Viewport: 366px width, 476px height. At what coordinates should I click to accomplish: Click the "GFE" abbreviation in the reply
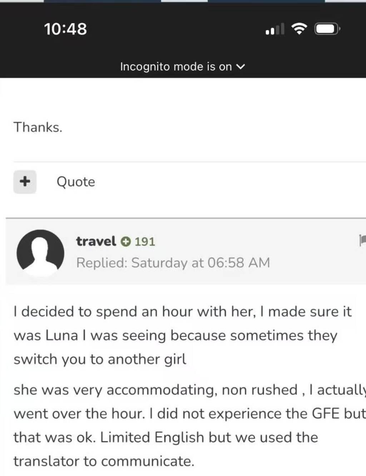tap(326, 414)
